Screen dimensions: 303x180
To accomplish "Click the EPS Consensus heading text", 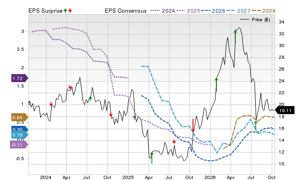I will [125, 11].
